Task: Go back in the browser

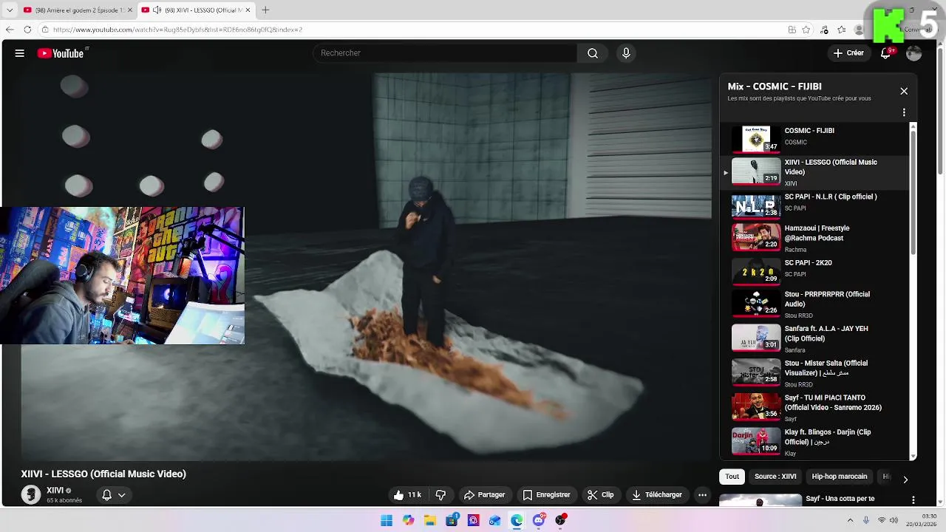Action: coord(10,30)
